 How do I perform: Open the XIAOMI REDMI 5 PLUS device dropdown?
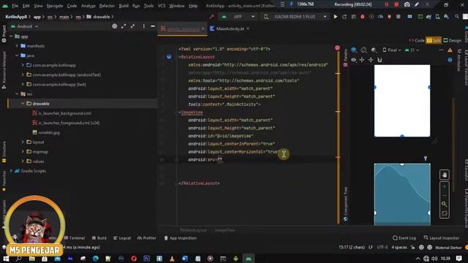pyautogui.click(x=295, y=17)
